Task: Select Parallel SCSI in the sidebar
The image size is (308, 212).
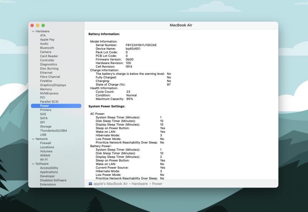Action: [x=49, y=102]
